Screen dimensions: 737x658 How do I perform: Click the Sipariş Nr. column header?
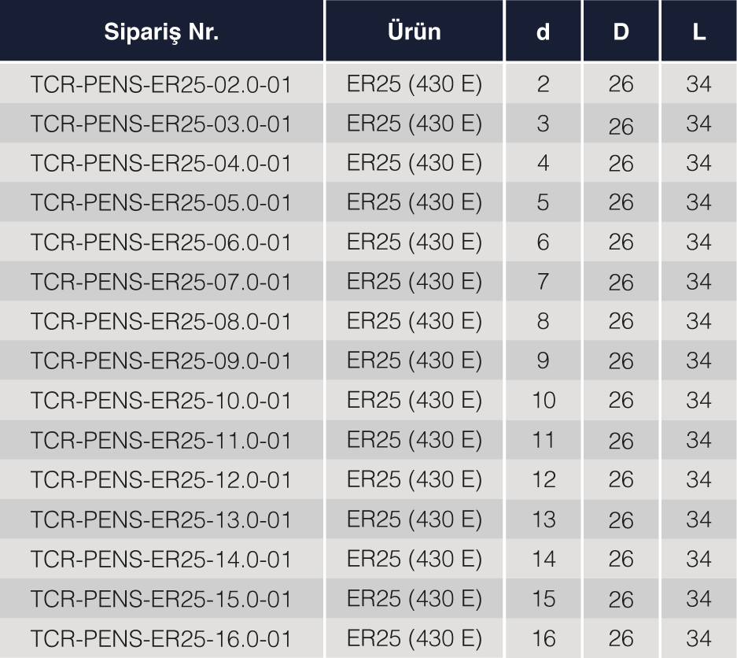[x=161, y=33]
